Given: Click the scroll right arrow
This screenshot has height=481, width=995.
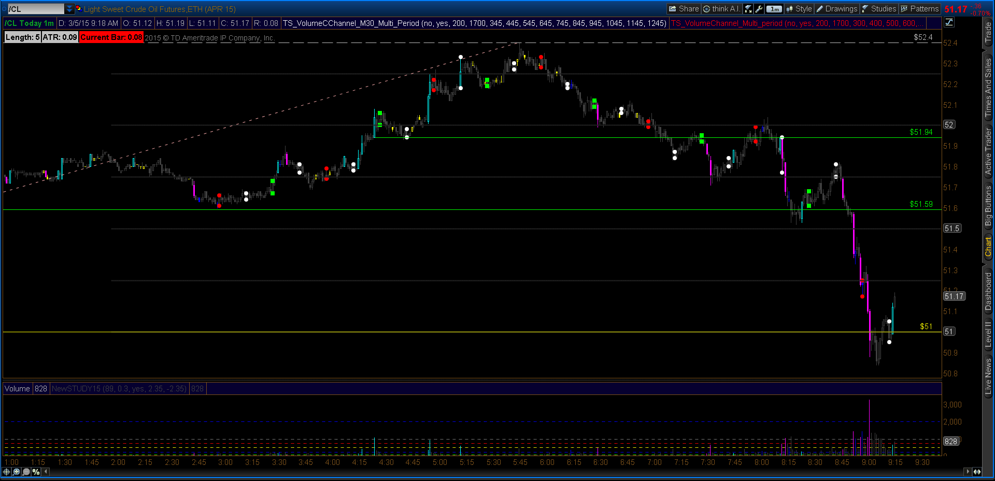Looking at the screenshot, I should (x=967, y=472).
